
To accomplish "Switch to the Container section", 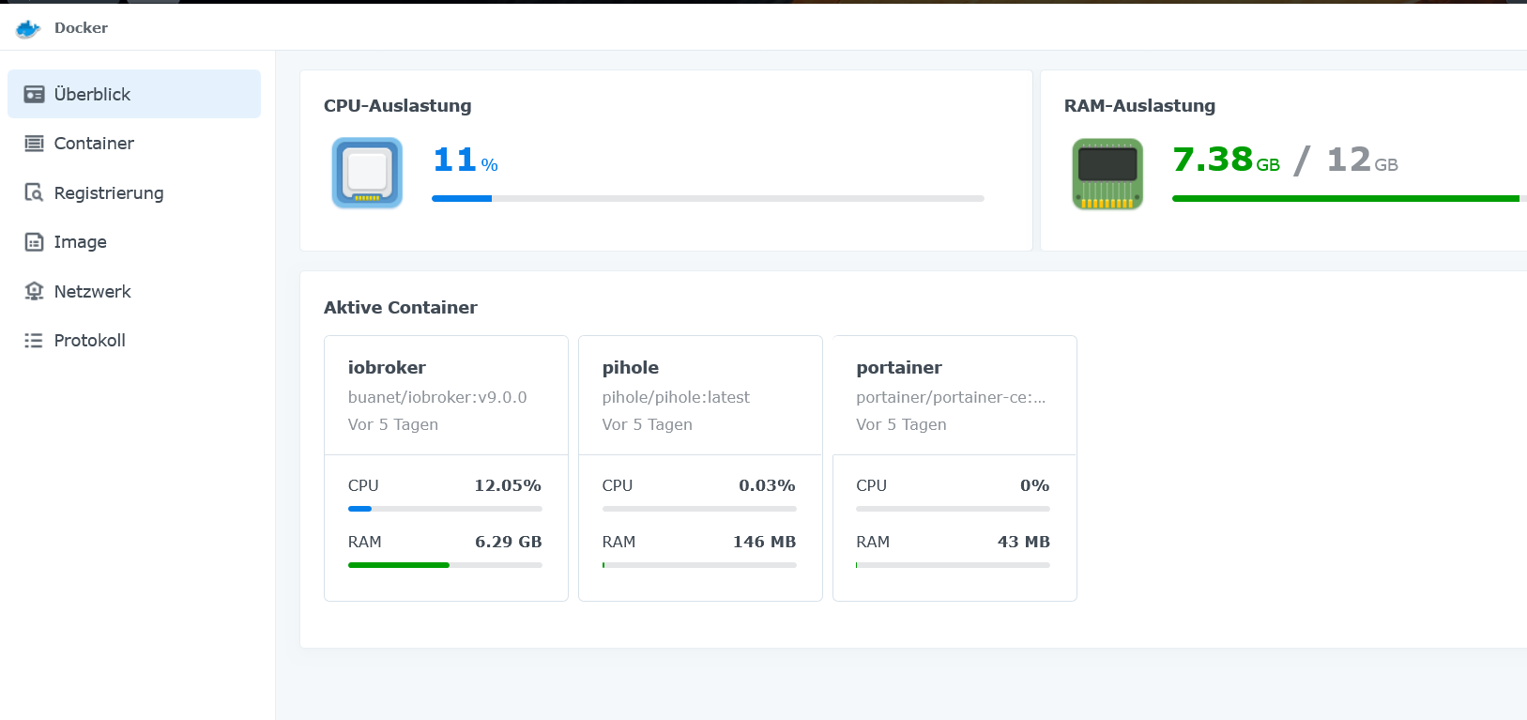I will [x=134, y=144].
